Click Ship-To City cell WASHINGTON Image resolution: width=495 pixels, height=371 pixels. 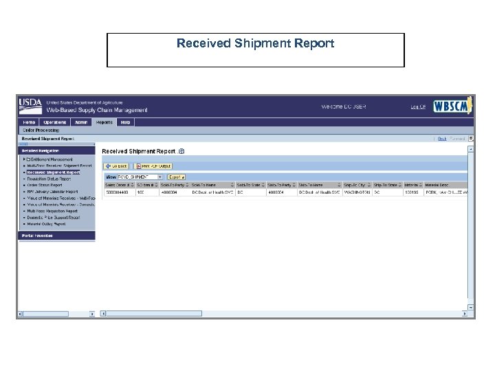click(357, 192)
